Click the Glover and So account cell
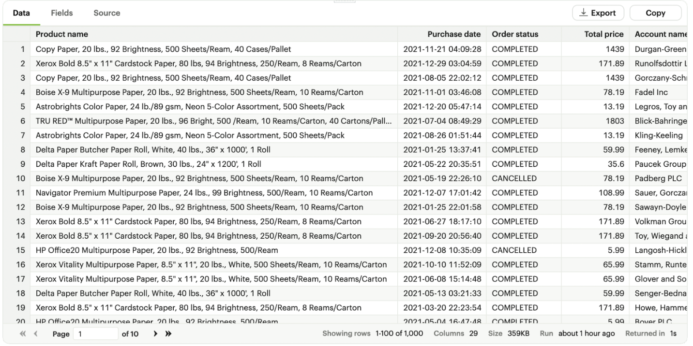Screen dimensions: 693x346 pyautogui.click(x=658, y=279)
